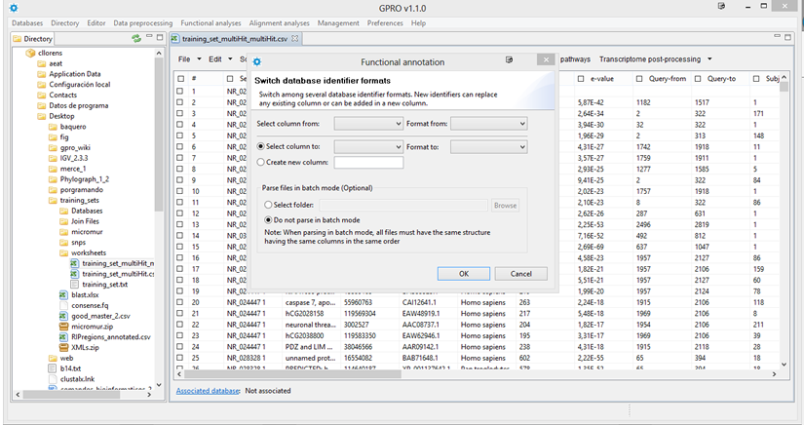Tick the checkbox for row 20
Viewport: 804px width, 425px height.
click(x=180, y=302)
